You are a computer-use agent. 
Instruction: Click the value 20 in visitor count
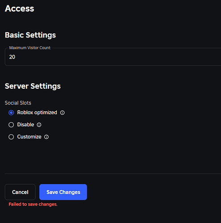[12, 57]
